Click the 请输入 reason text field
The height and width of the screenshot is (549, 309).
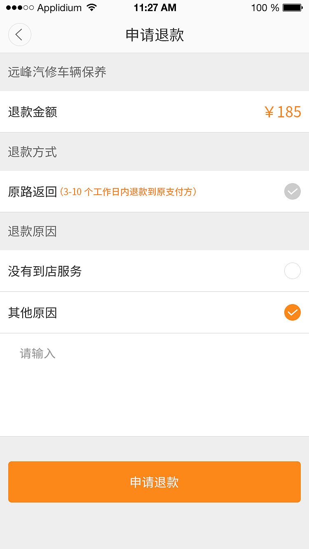tap(154, 385)
